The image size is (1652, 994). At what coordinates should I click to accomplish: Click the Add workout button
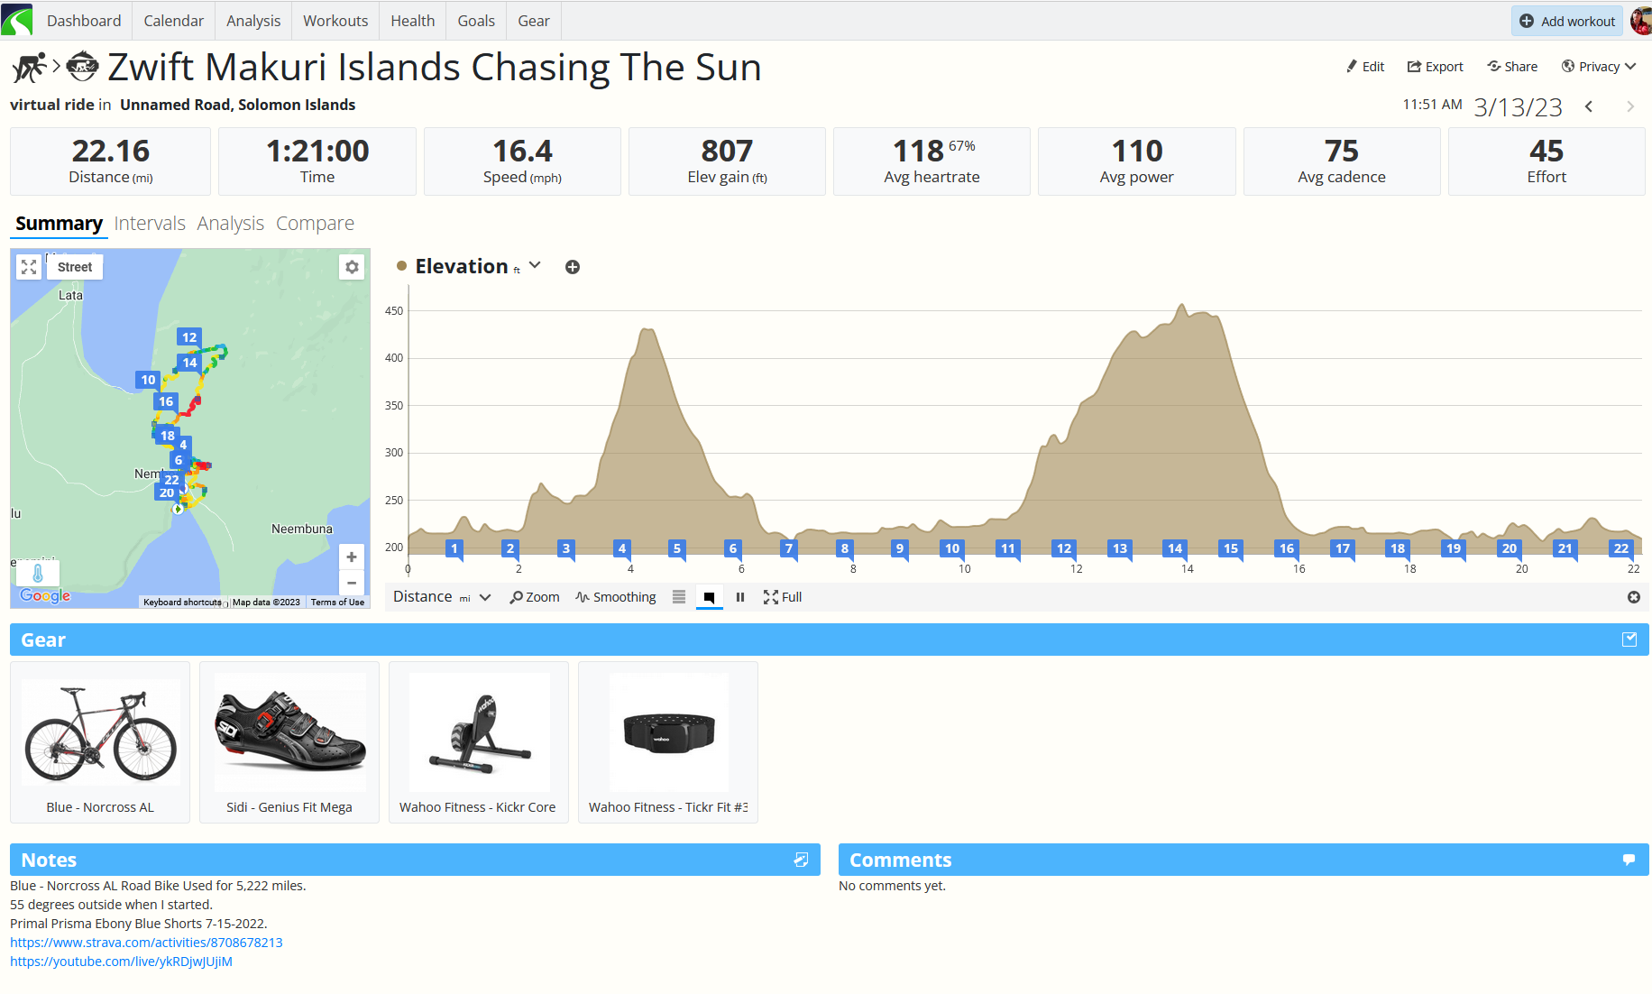pyautogui.click(x=1566, y=21)
